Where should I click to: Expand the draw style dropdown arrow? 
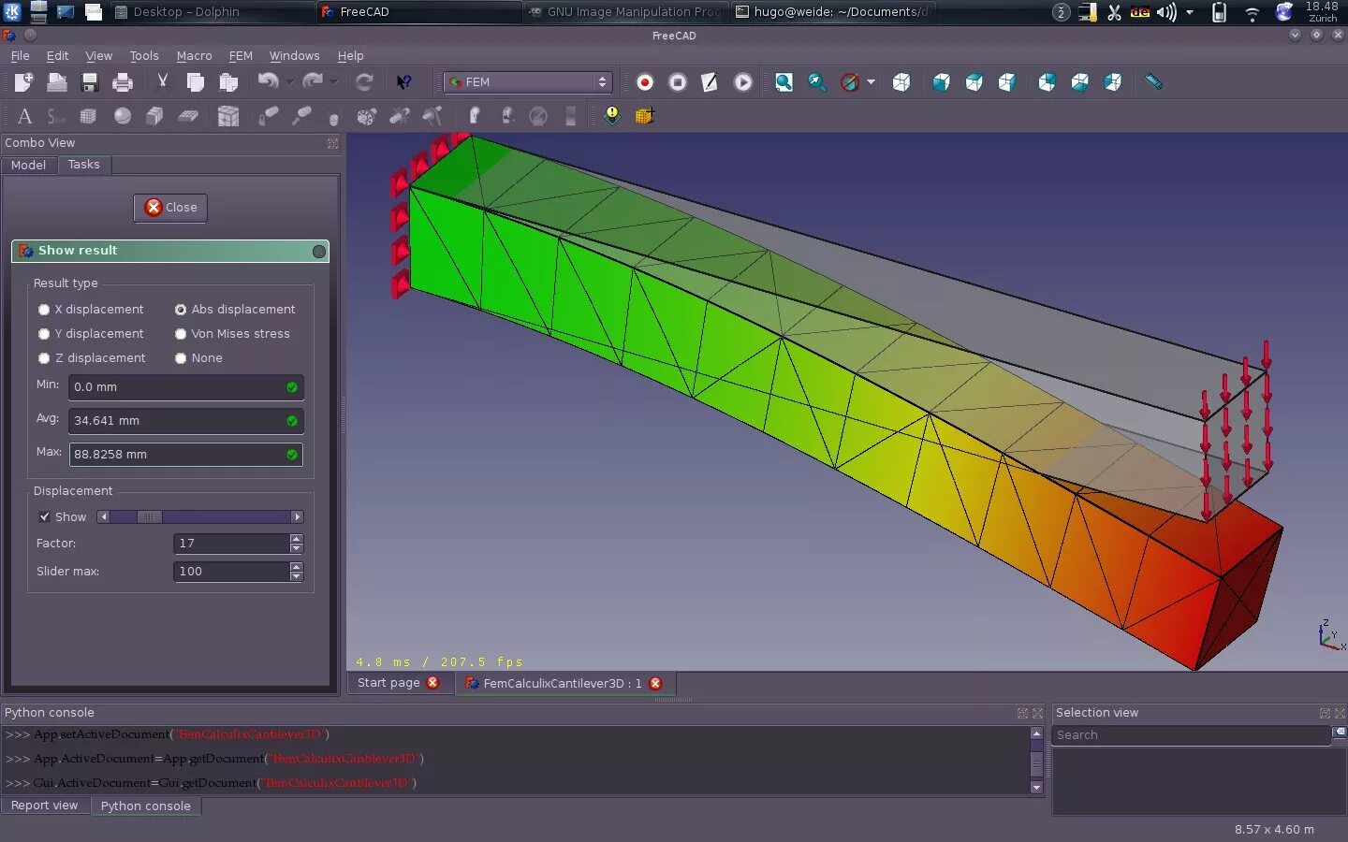(x=871, y=82)
